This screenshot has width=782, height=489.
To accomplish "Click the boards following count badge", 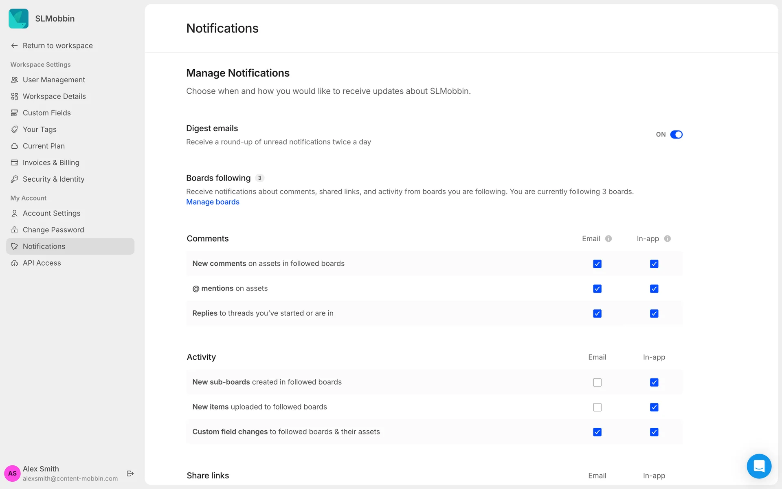I will point(259,178).
